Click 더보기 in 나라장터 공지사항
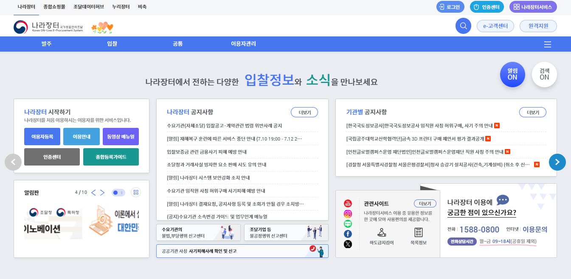The height and width of the screenshot is (279, 571). coord(304,112)
